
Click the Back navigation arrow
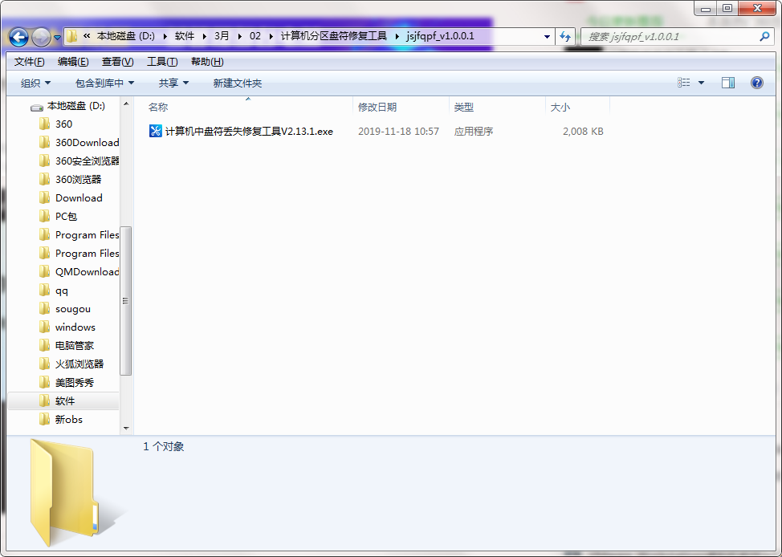point(19,37)
